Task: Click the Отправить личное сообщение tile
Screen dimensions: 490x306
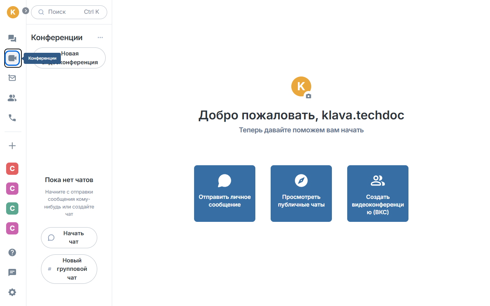Action: point(225,194)
